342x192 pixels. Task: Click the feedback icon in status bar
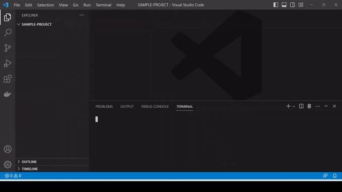[x=325, y=175]
